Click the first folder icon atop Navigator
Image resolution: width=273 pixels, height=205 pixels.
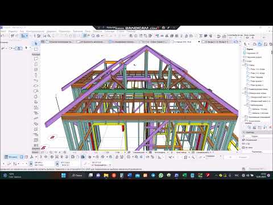pyautogui.click(x=255, y=44)
